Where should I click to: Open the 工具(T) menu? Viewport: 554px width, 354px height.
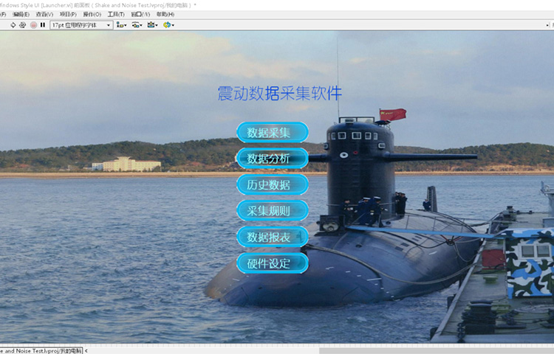click(116, 14)
